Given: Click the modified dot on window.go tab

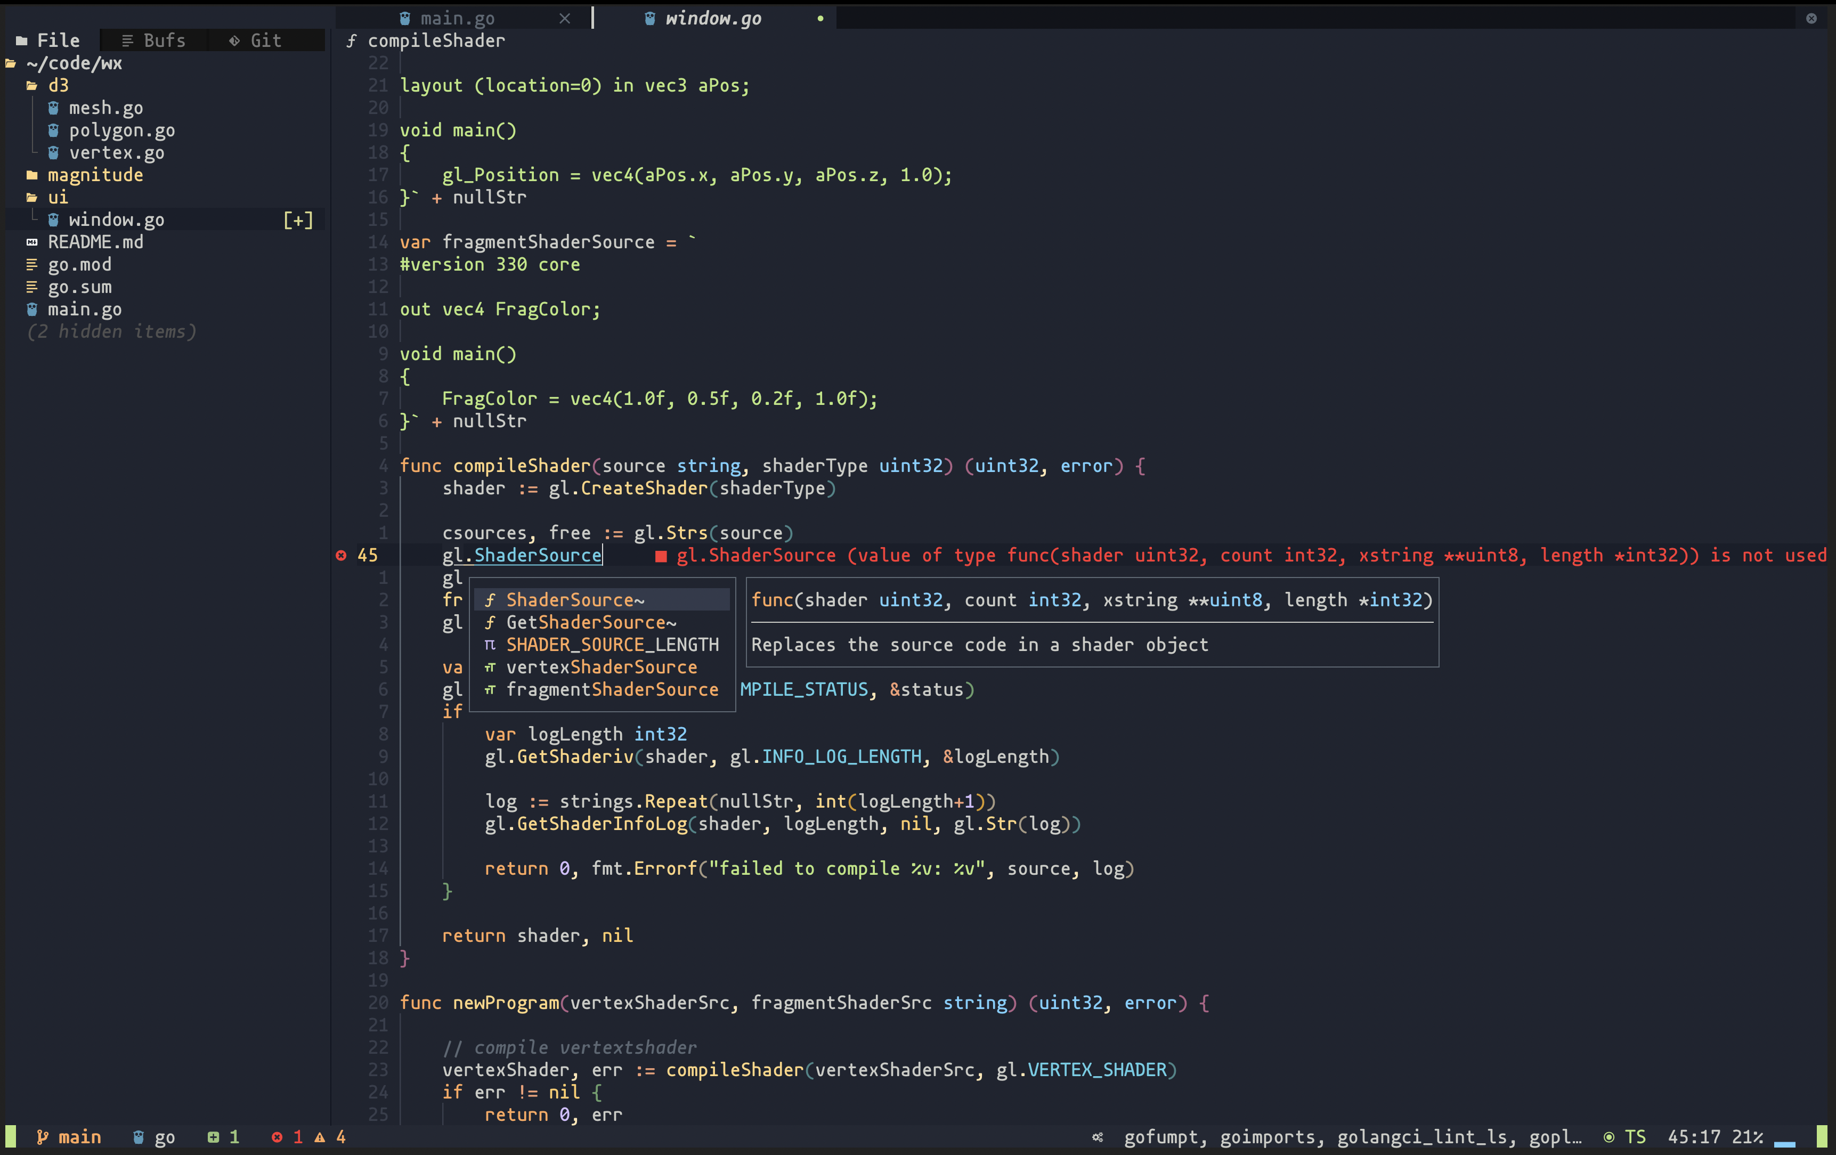Looking at the screenshot, I should point(820,18).
